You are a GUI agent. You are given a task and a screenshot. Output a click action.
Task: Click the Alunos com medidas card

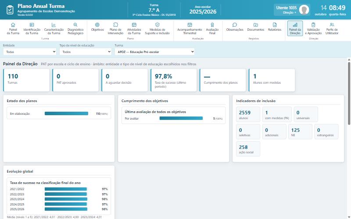tap(272, 80)
